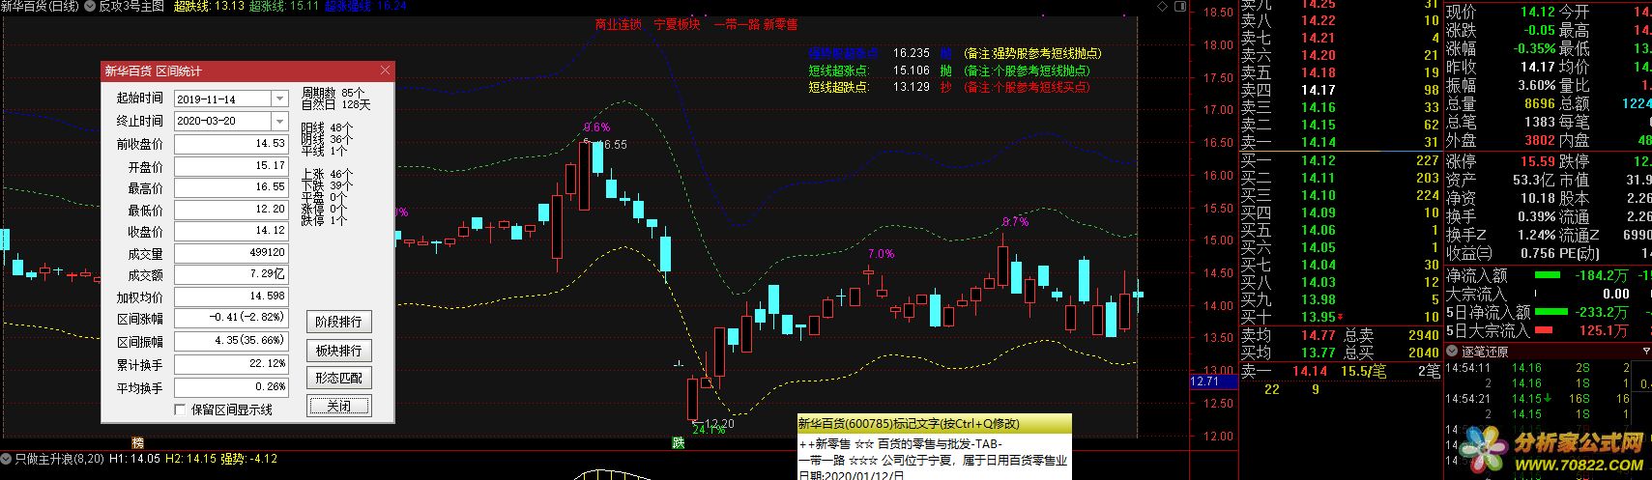Screen dimensions: 1652x480
Task: Close the 区间统计 dialog with its X
Action: [x=385, y=71]
